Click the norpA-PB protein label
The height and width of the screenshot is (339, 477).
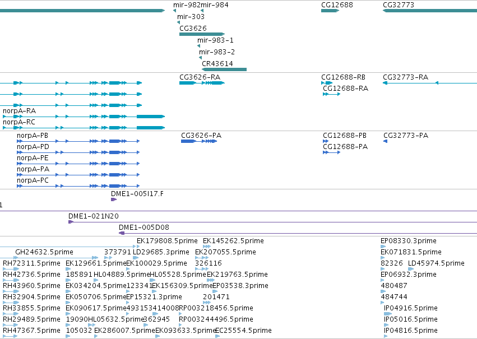(x=33, y=136)
